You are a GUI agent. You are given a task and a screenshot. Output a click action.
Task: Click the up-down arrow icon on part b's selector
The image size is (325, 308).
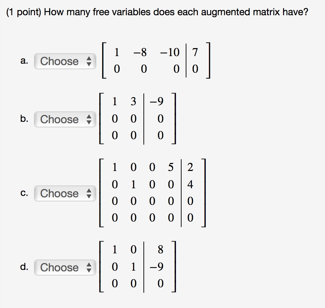(x=89, y=119)
